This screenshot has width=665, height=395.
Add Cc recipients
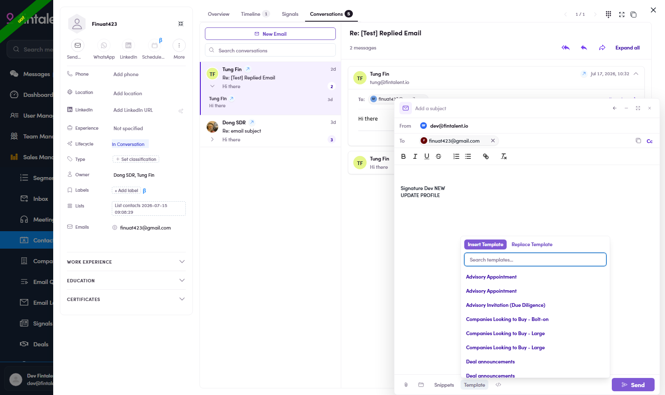coord(650,141)
